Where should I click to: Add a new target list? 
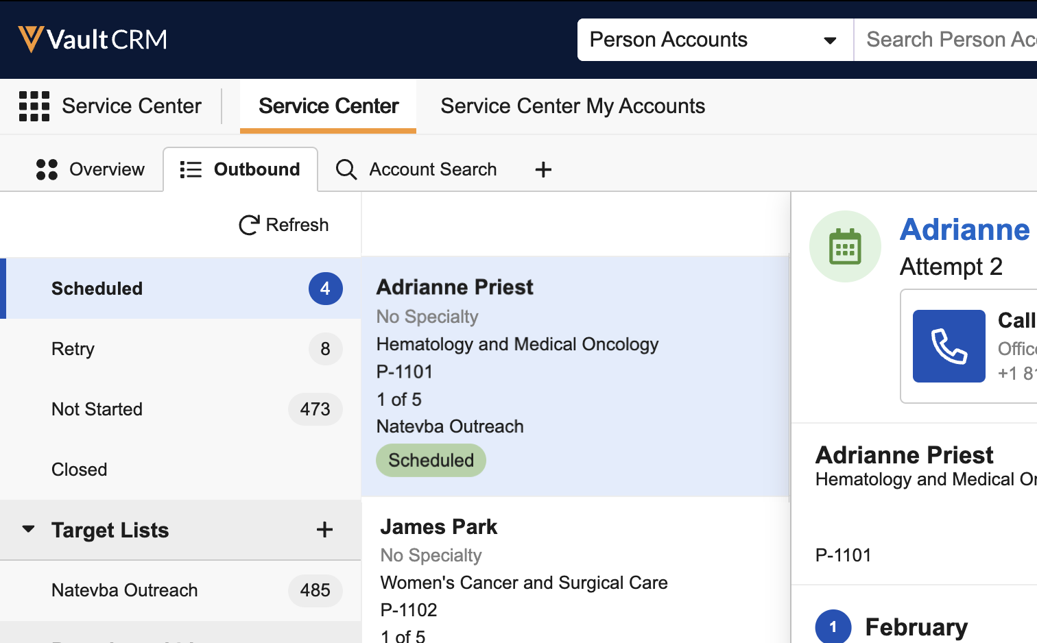point(324,530)
